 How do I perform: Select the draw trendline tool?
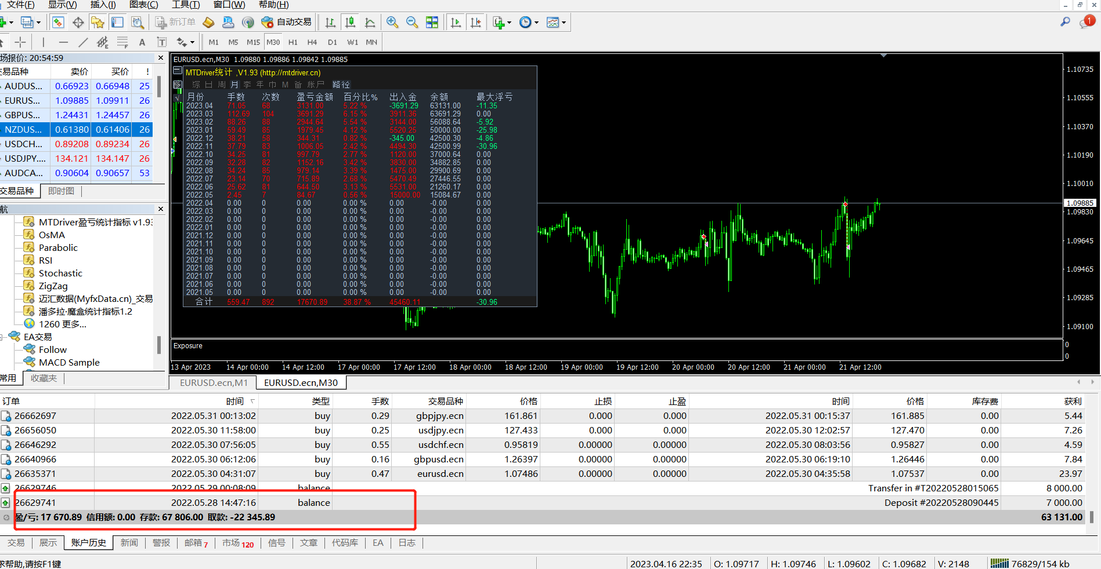click(x=83, y=42)
